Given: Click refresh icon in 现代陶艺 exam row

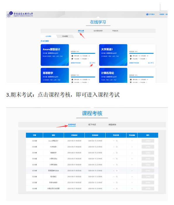Looking at the screenshot, I should (x=117, y=177).
